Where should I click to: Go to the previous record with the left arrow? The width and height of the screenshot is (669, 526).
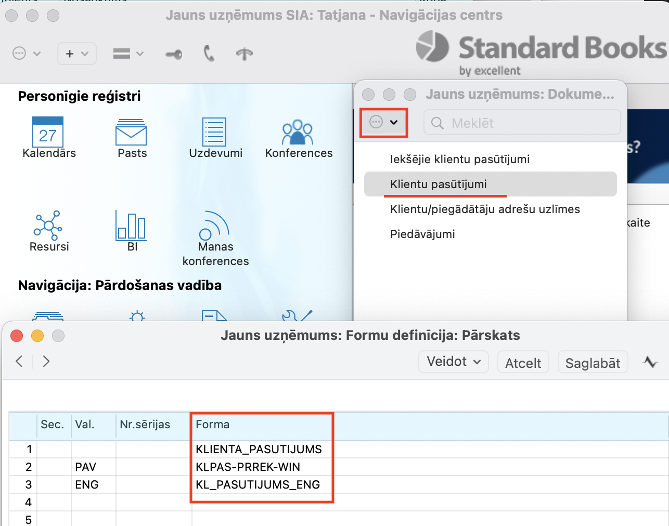[19, 361]
